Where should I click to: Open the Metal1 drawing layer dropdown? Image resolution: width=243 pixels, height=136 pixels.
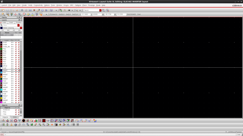[21, 28]
